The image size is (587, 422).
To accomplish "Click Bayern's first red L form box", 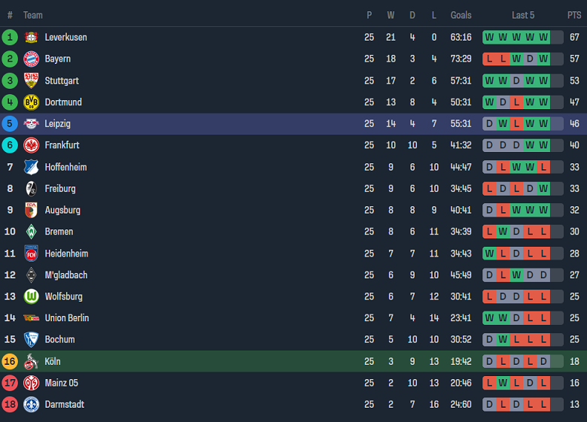I will [490, 59].
